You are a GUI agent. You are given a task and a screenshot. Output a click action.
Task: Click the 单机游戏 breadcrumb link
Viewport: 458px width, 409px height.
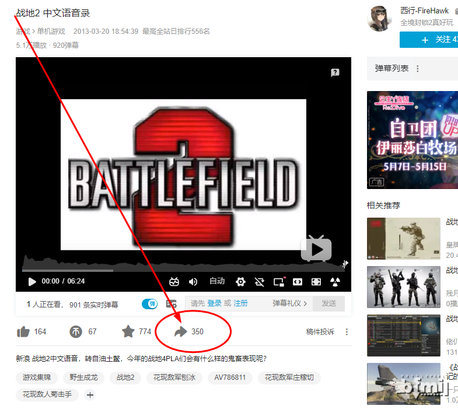coord(51,32)
